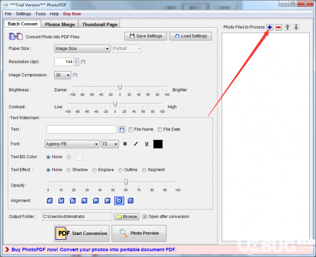
Task: Add photo files with the blue plus icon
Action: (270, 27)
